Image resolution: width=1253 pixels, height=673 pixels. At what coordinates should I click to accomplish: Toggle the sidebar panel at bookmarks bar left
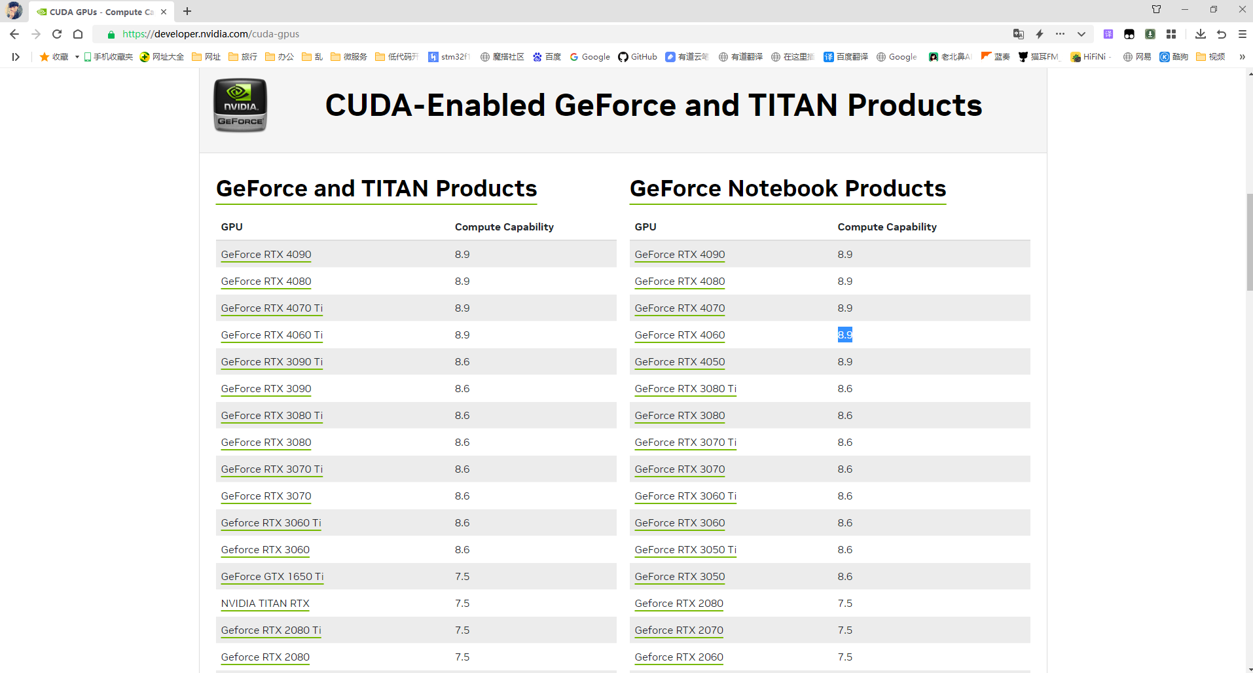16,57
